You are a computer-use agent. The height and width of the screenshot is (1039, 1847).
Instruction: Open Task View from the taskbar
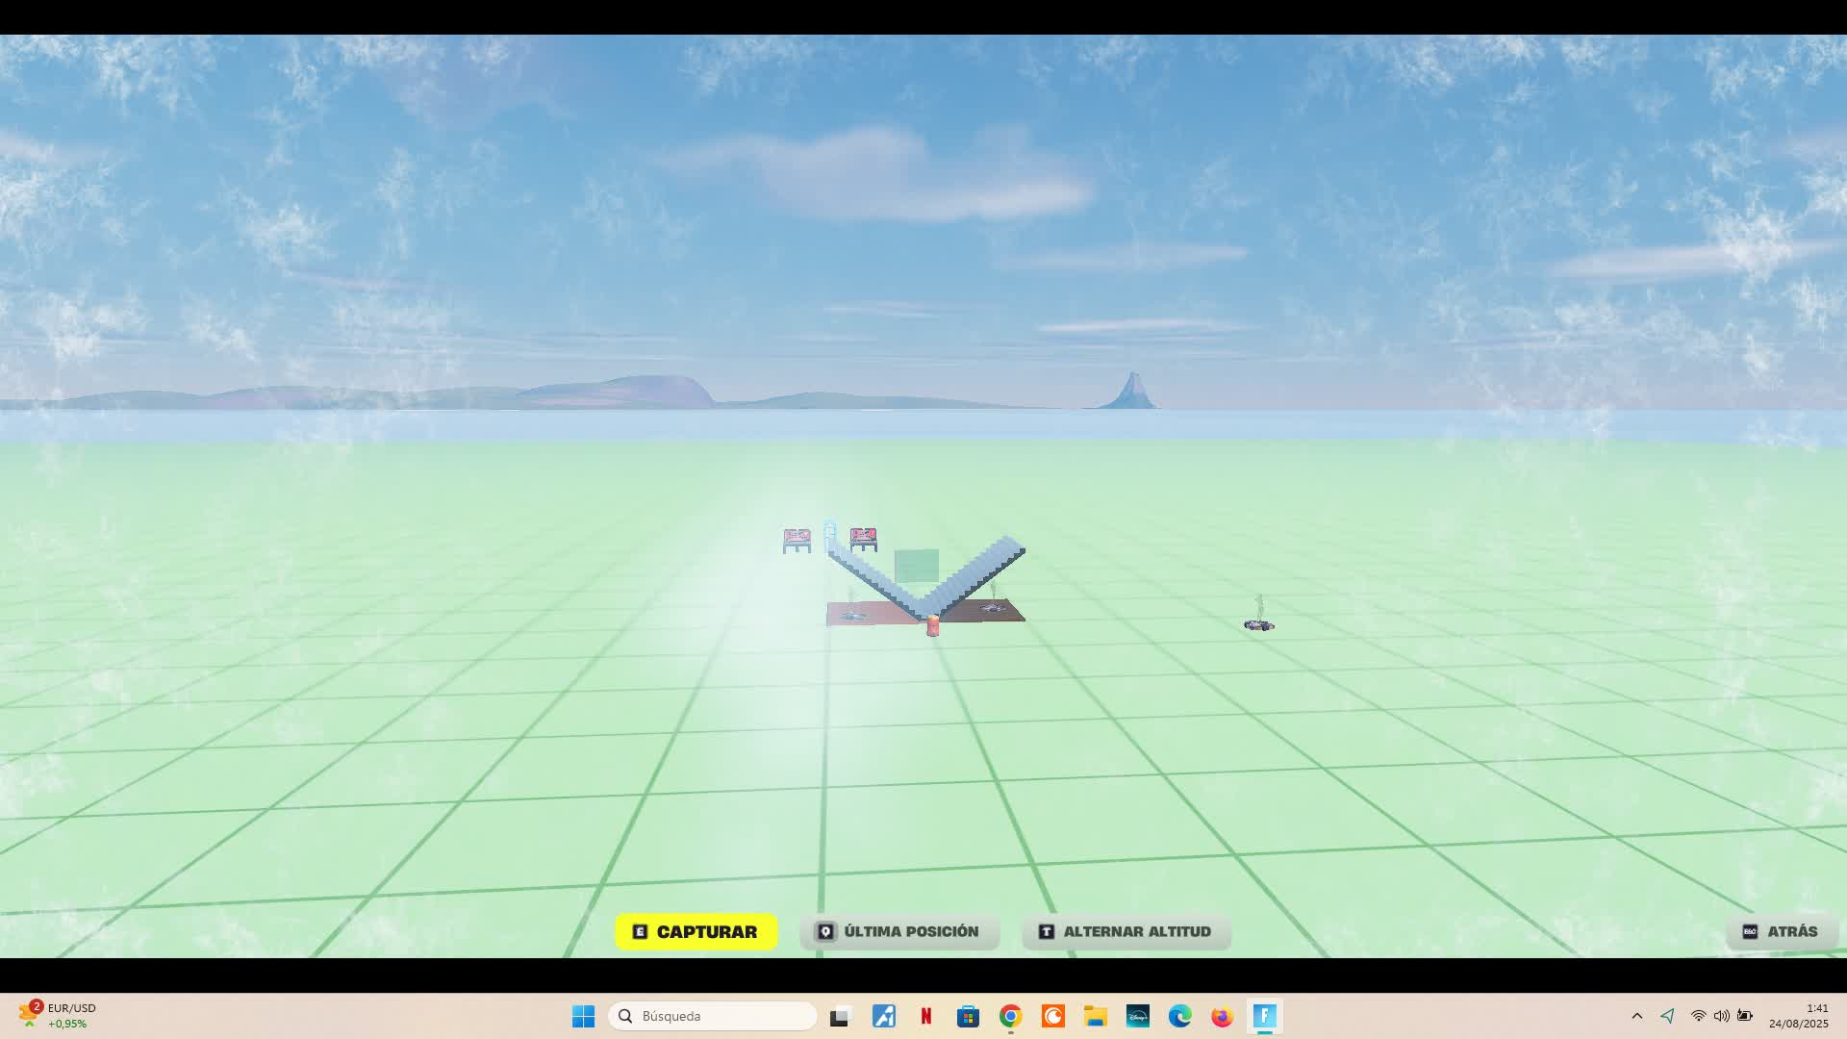coord(840,1016)
